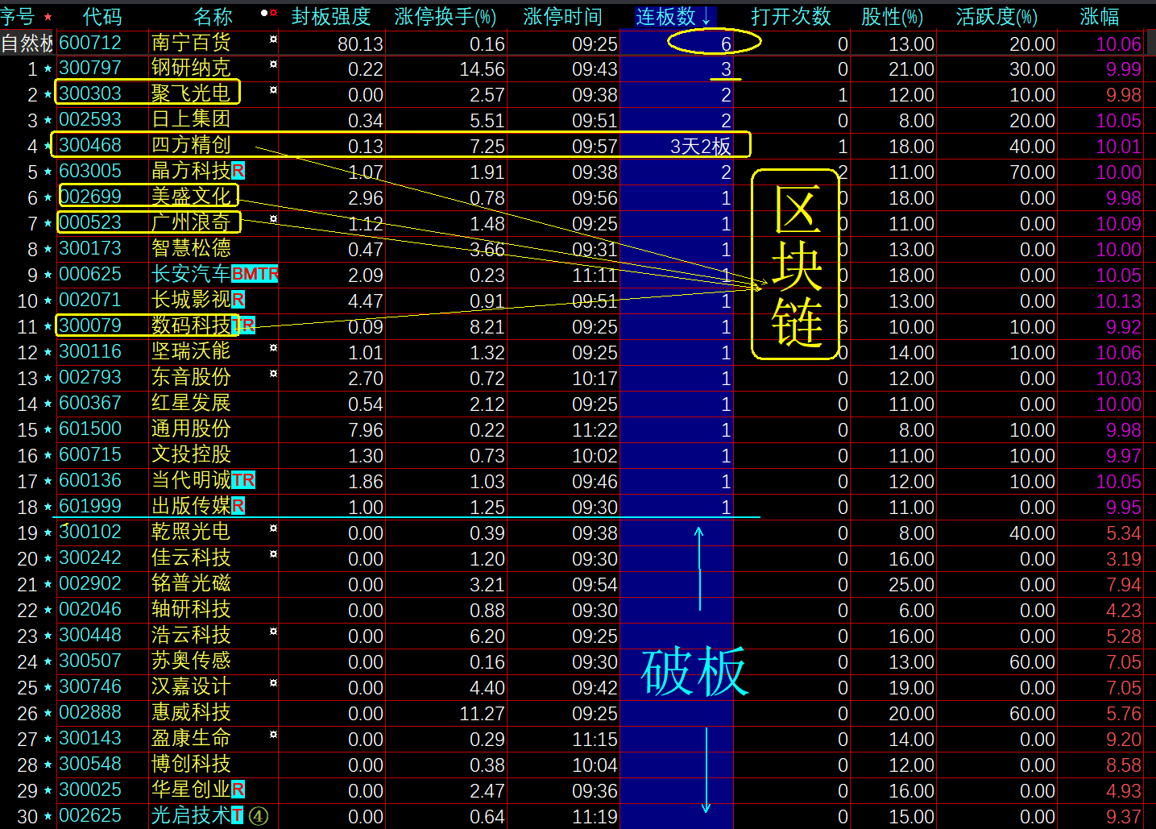The image size is (1156, 829).
Task: Click the 序号 column header
Action: [x=18, y=16]
